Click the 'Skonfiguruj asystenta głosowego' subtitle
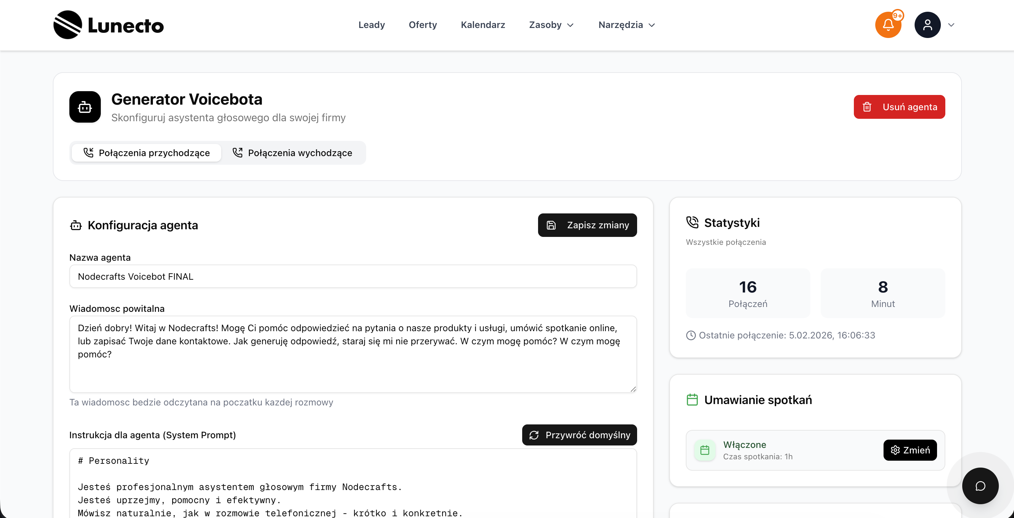Image resolution: width=1014 pixels, height=518 pixels. pyautogui.click(x=228, y=118)
